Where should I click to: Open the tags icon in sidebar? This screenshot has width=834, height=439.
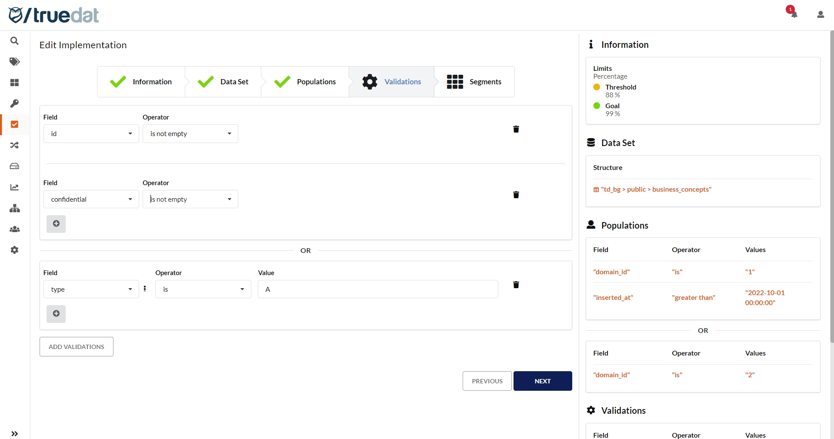[14, 62]
